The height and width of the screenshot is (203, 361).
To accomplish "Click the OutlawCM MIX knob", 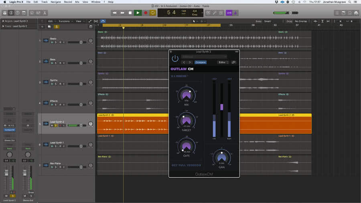I will click(187, 95).
